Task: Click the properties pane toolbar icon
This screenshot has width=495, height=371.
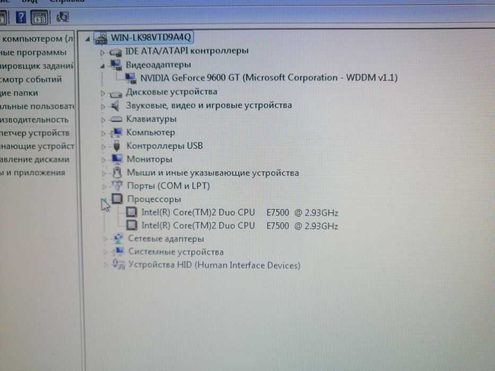Action: [39, 17]
